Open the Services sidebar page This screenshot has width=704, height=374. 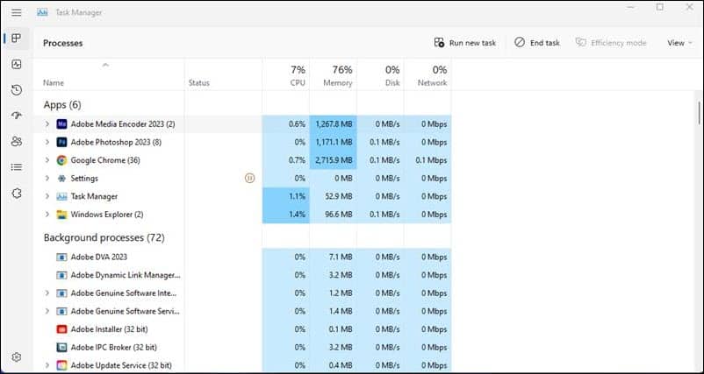point(17,194)
